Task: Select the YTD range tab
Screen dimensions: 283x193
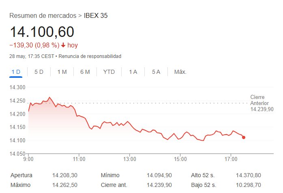Action: [109, 72]
